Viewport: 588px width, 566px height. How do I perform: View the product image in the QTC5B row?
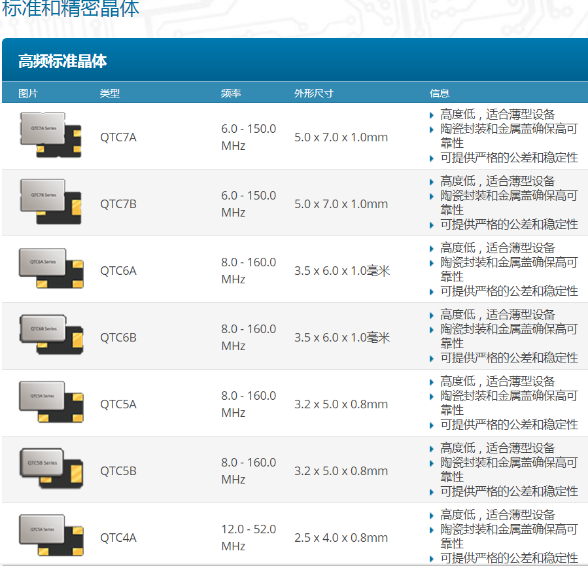[50, 469]
